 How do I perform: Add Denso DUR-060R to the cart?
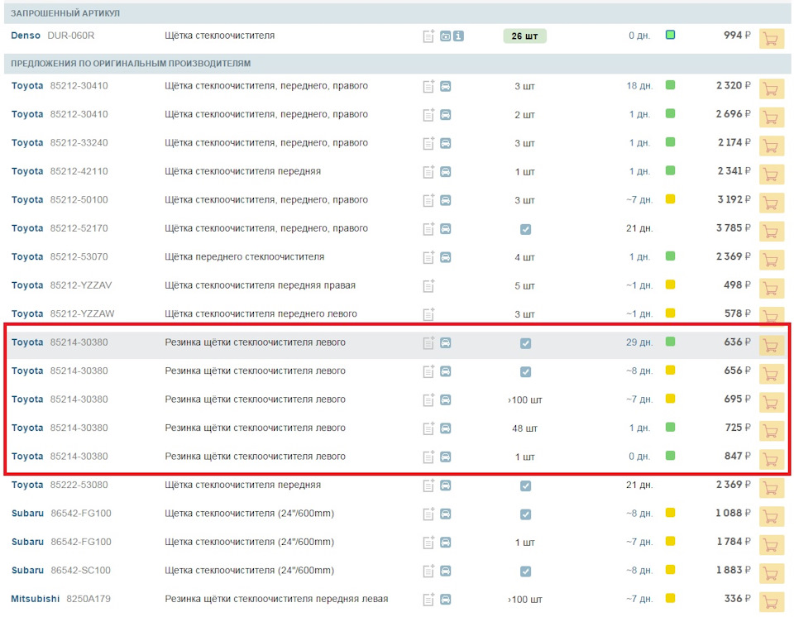pos(771,39)
